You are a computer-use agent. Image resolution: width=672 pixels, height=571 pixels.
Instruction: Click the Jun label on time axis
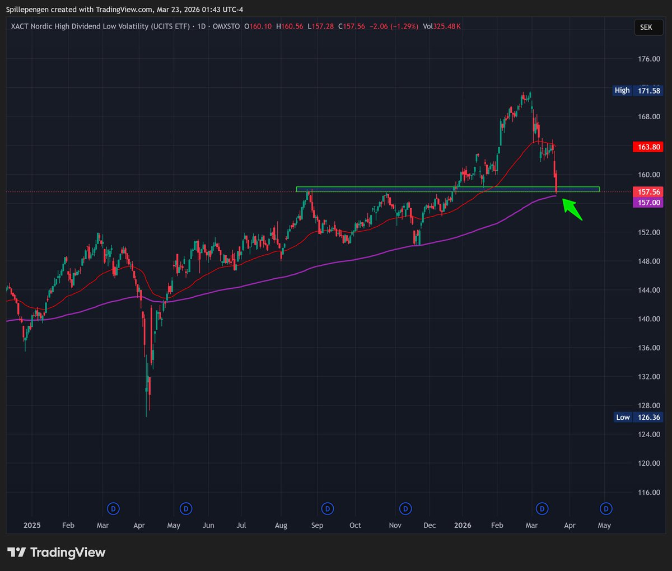[208, 526]
